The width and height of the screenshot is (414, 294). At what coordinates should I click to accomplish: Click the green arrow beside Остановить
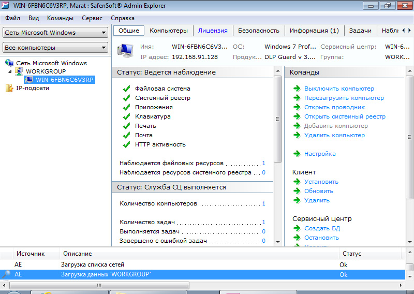(297, 238)
